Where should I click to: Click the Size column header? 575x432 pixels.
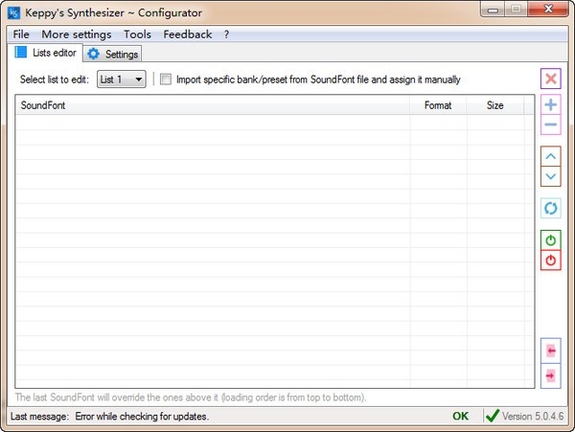[495, 105]
